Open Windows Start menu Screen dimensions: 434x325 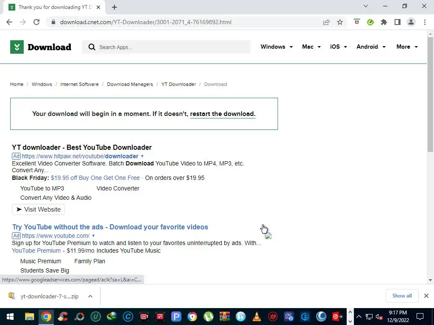(x=10, y=317)
